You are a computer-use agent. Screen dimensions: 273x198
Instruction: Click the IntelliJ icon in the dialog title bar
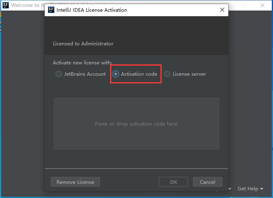pyautogui.click(x=51, y=10)
